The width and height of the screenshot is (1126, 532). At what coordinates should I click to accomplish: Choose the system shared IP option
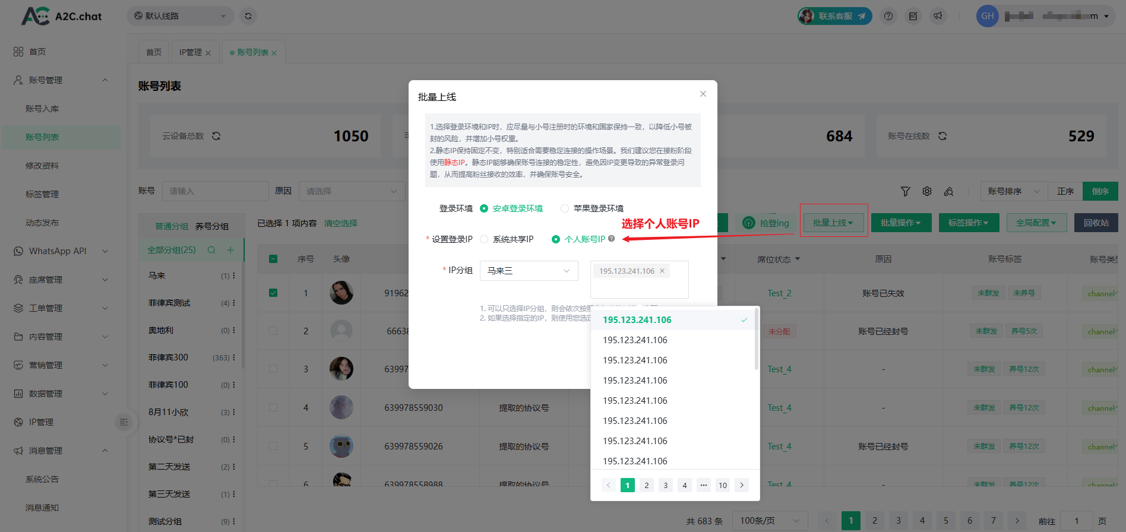pos(484,239)
